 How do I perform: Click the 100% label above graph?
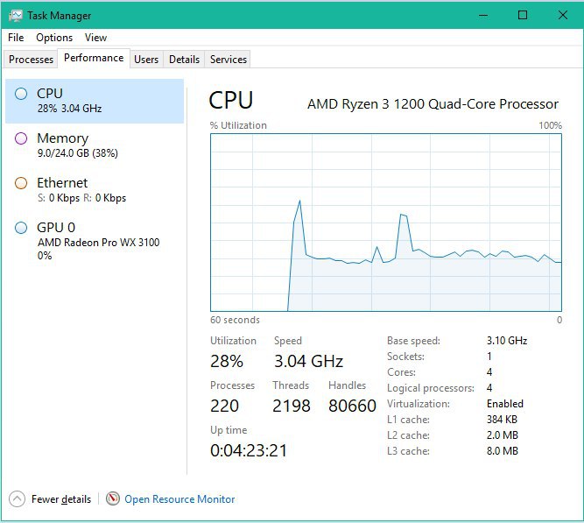pyautogui.click(x=550, y=125)
